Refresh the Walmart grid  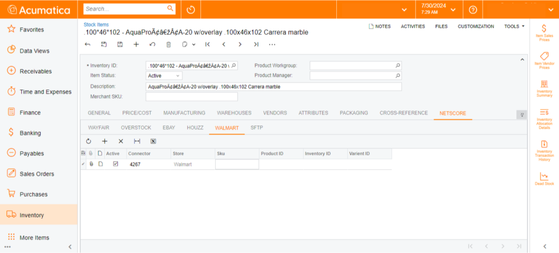point(89,141)
